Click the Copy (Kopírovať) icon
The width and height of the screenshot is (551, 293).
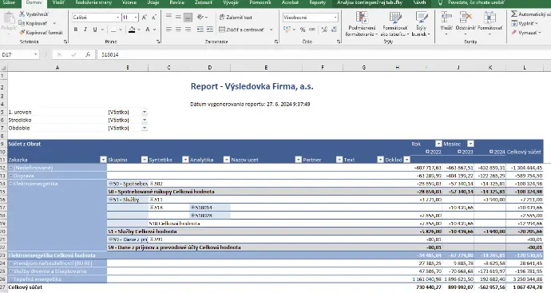(x=22, y=23)
